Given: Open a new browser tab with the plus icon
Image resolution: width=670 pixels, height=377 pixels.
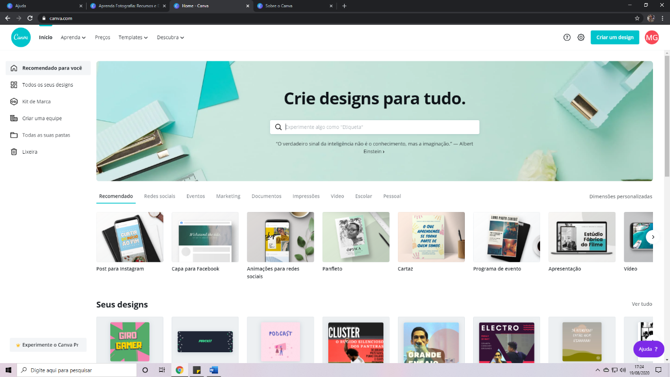Looking at the screenshot, I should [344, 6].
